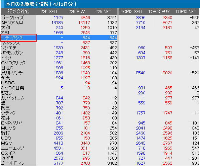Select the GMOクリック company name
The width and height of the screenshot is (200, 166).
pyautogui.click(x=13, y=63)
